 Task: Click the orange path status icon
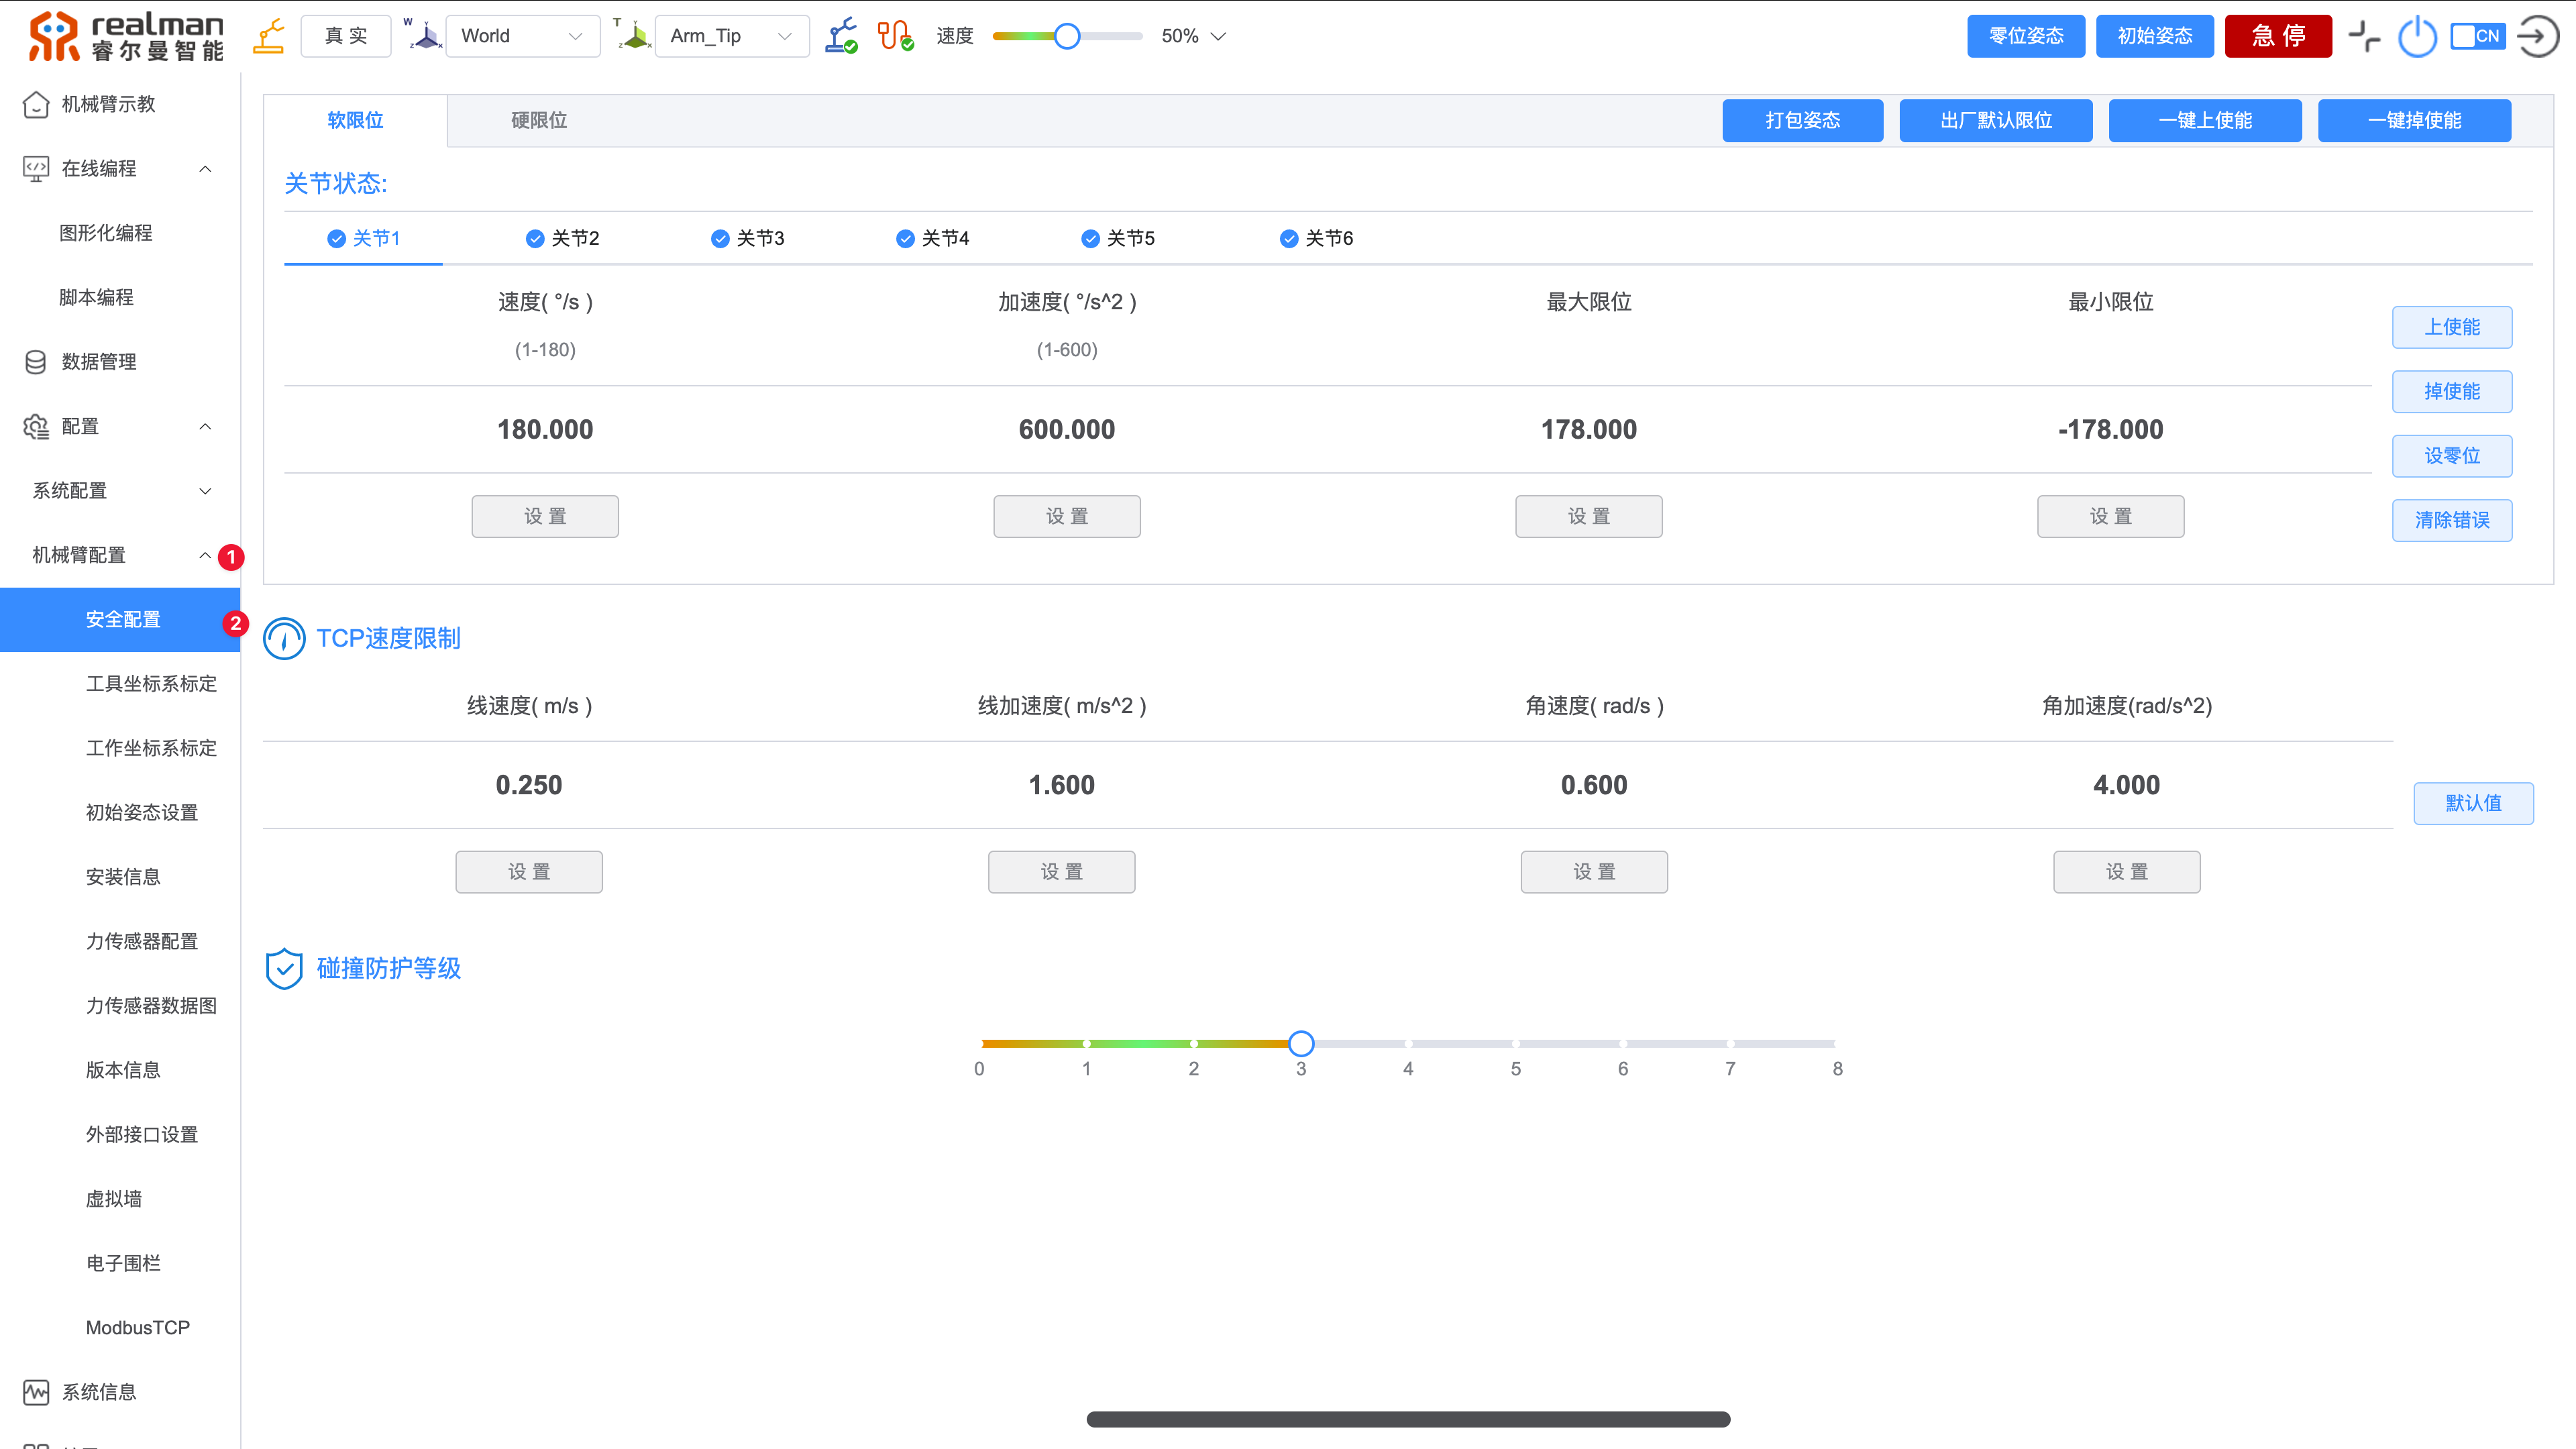pos(896,36)
